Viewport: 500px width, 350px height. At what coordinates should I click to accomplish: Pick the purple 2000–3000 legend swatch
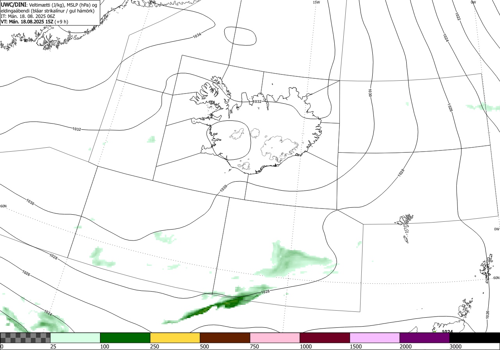tap(425, 338)
